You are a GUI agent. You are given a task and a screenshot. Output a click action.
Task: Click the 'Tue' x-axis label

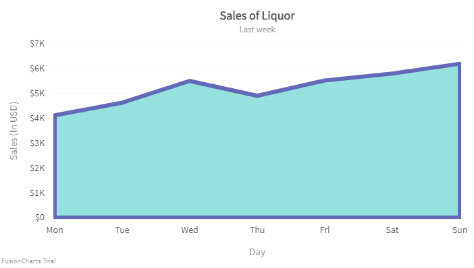122,230
